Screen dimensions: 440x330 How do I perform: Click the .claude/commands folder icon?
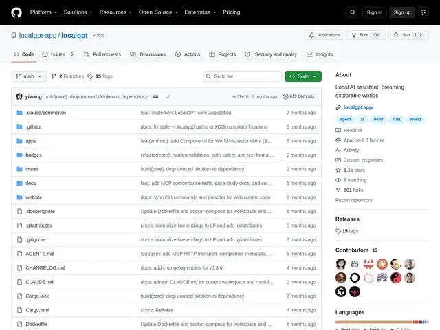(19, 113)
